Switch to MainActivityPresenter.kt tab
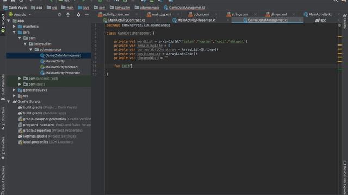Image resolution: width=348 pixels, height=195 pixels. pos(196,20)
